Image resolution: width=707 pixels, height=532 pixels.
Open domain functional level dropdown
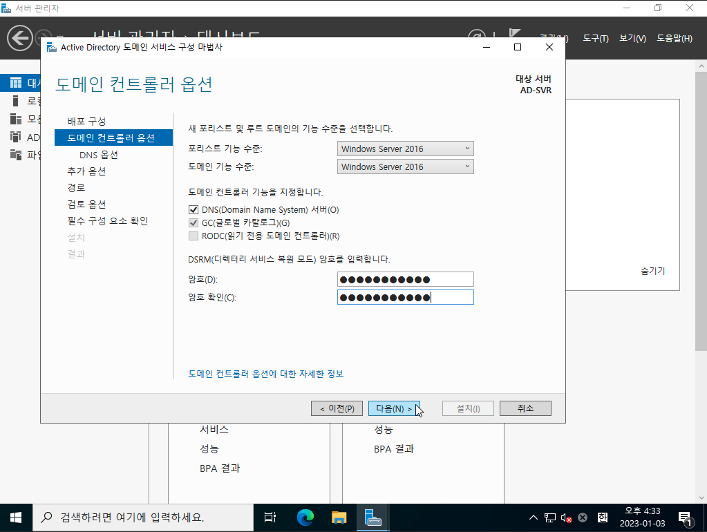pyautogui.click(x=406, y=167)
